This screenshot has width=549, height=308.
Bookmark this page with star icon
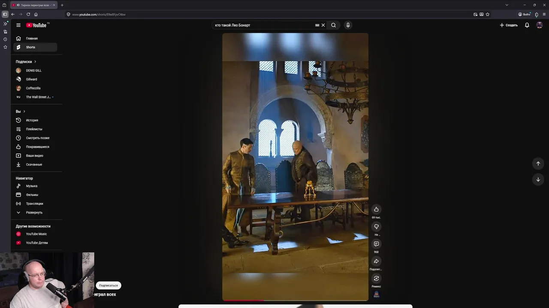(x=487, y=15)
